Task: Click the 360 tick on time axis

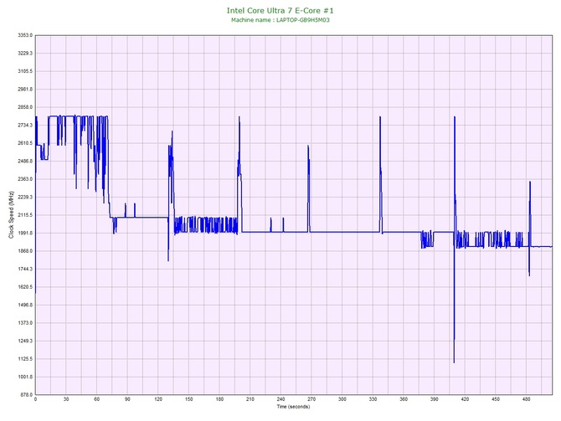Action: [x=404, y=399]
